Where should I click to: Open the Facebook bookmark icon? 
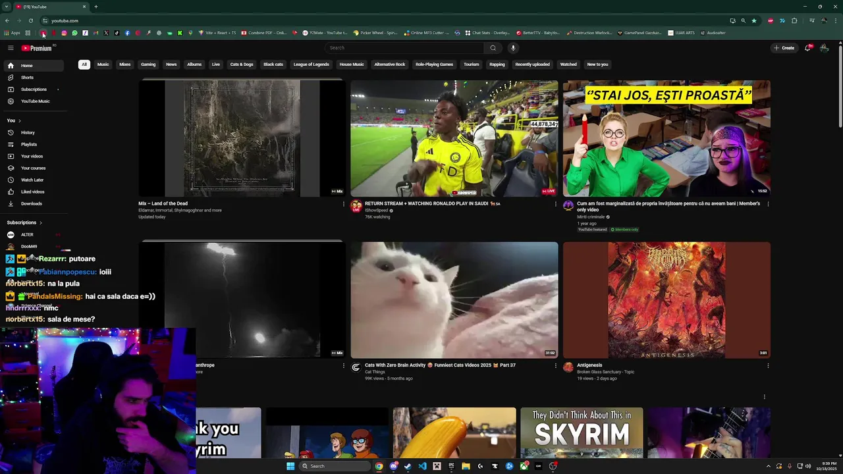(127, 33)
